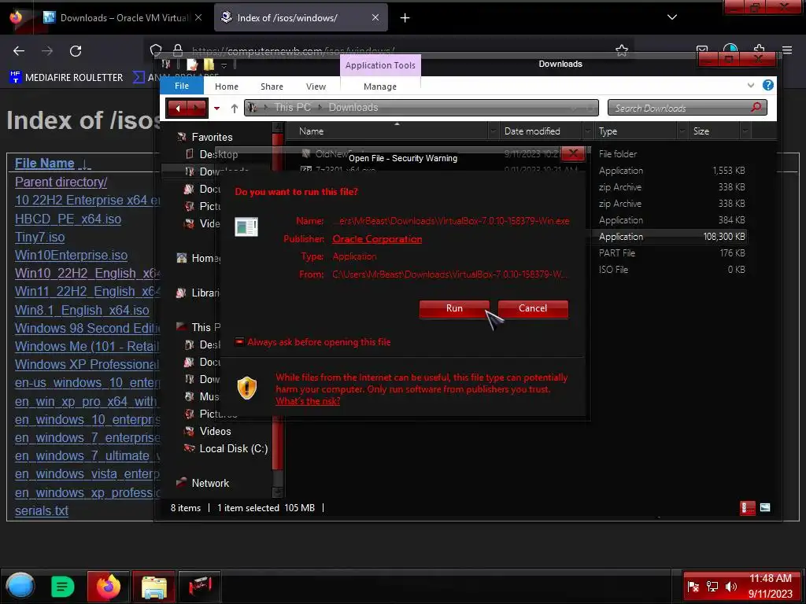The height and width of the screenshot is (604, 806).
Task: Sort Firefox index by File Name header
Action: 45,164
